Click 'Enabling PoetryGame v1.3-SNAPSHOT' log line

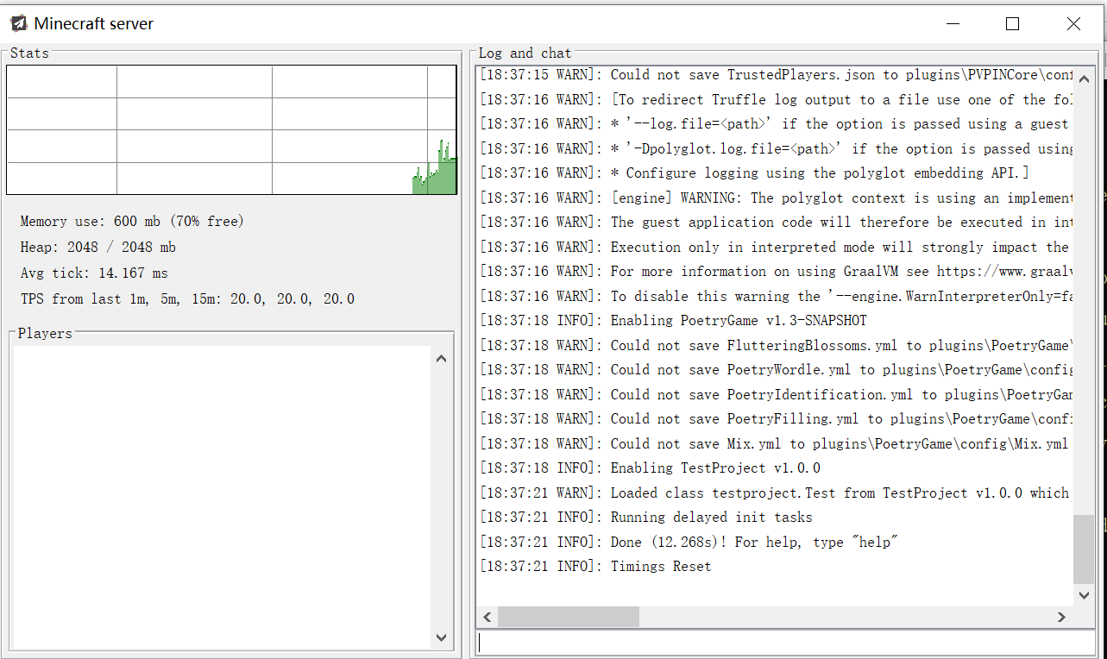pyautogui.click(x=673, y=320)
